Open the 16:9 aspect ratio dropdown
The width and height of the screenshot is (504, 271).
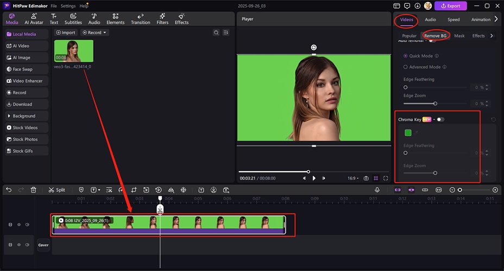(352, 178)
